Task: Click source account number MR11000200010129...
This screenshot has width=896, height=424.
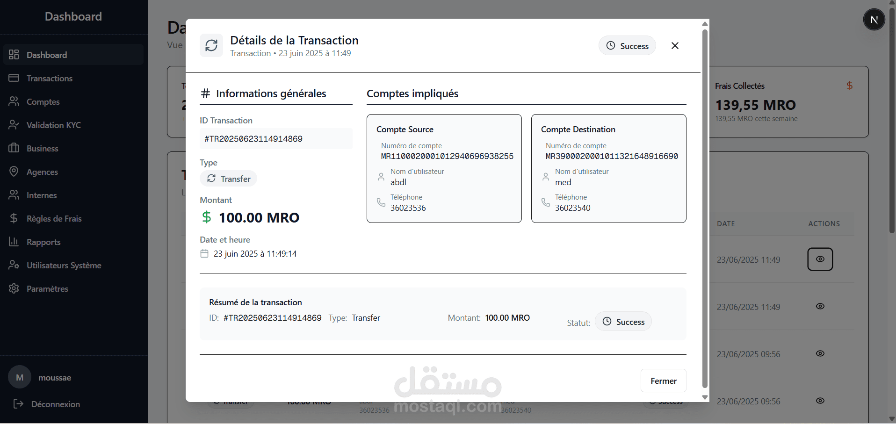Action: 447,156
